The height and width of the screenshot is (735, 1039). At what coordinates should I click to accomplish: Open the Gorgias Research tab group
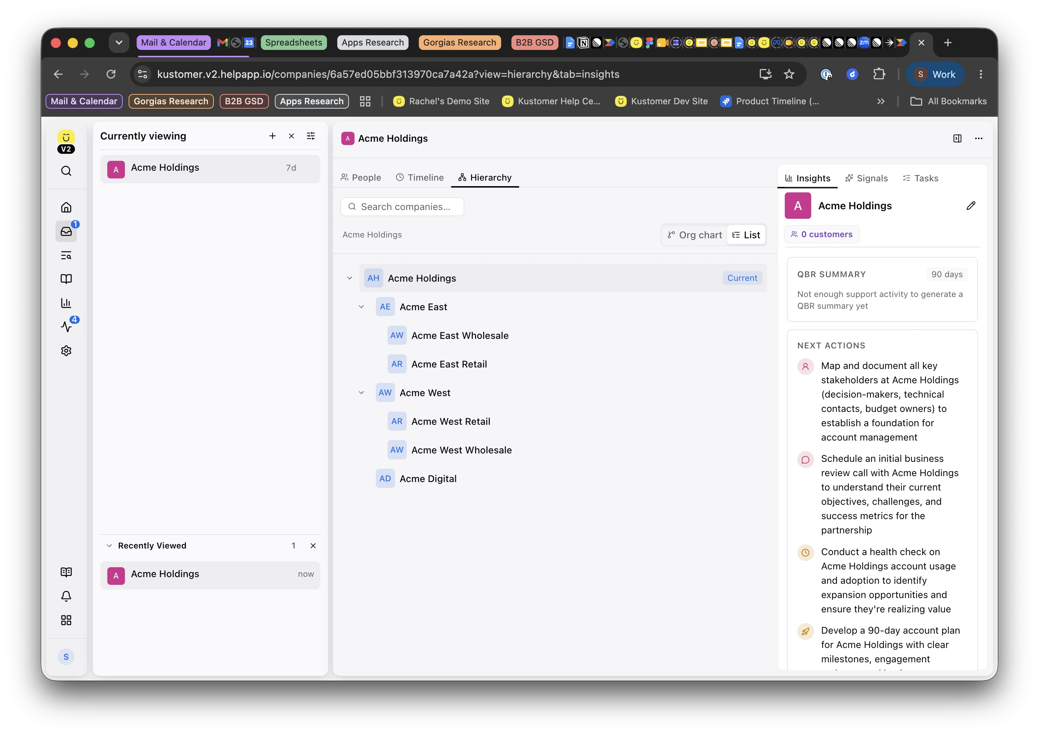pos(460,43)
